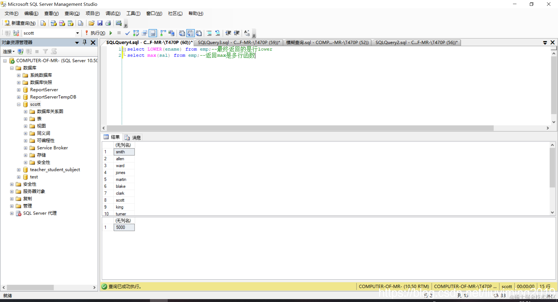
Task: Select the 'smith' result cell
Action: click(x=124, y=152)
